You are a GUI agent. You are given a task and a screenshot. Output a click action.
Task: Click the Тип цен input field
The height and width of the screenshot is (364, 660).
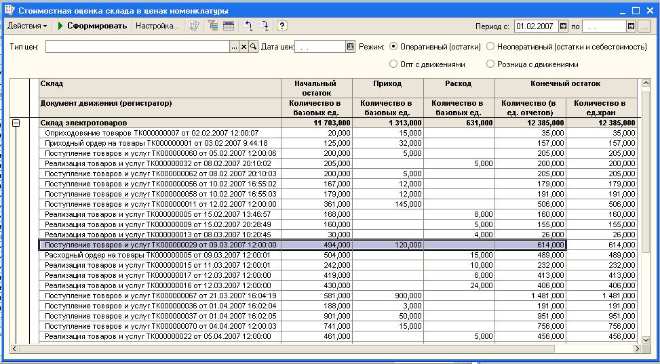pyautogui.click(x=137, y=47)
